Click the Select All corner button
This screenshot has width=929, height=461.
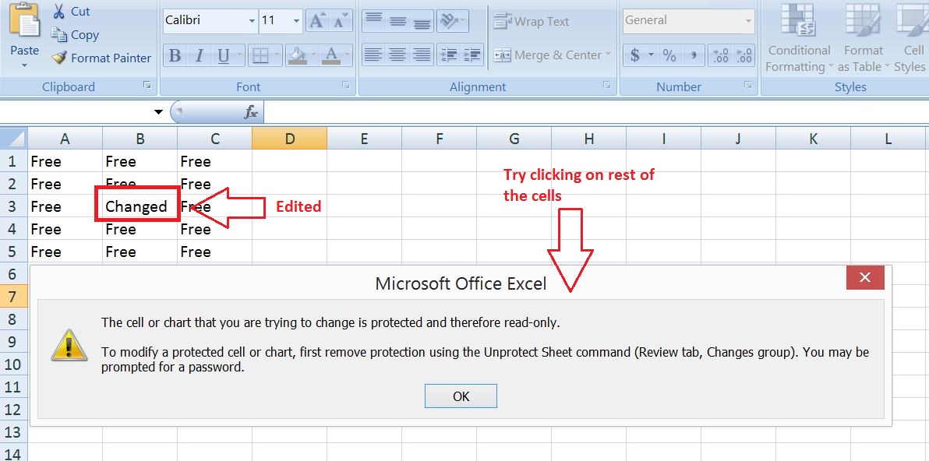pos(14,139)
